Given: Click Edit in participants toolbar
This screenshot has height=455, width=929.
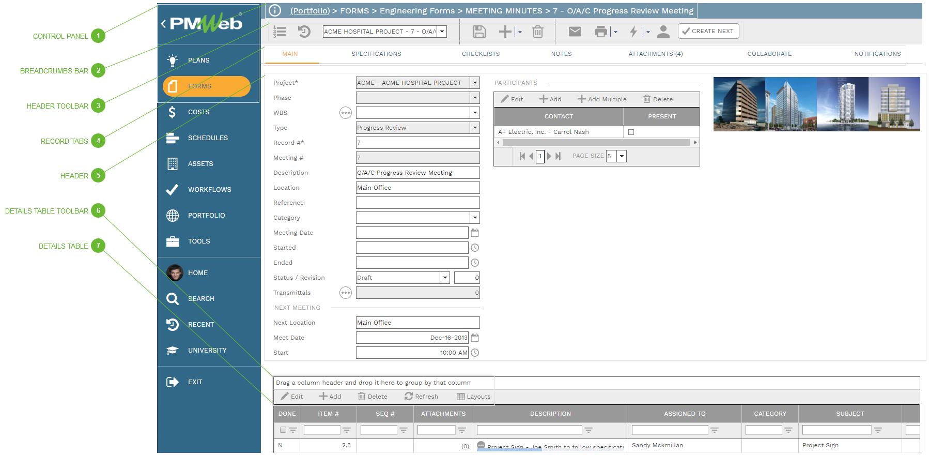Looking at the screenshot, I should (512, 99).
